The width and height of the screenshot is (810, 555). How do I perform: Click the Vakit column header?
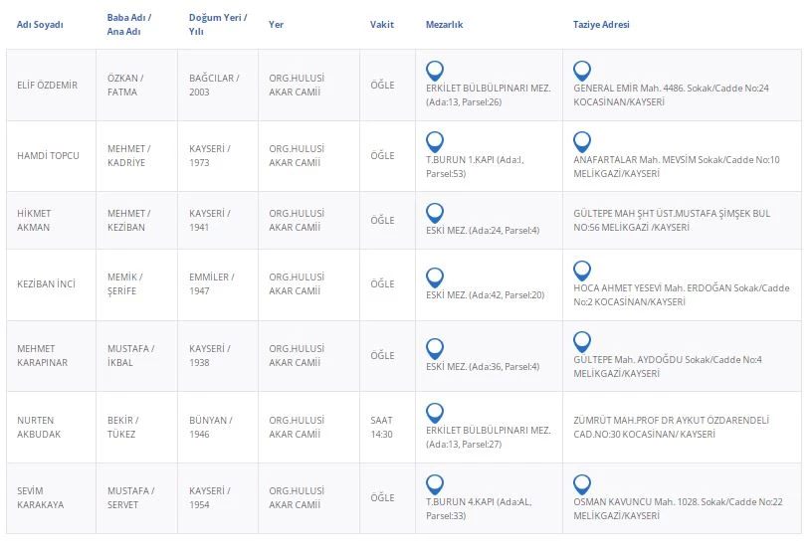382,25
